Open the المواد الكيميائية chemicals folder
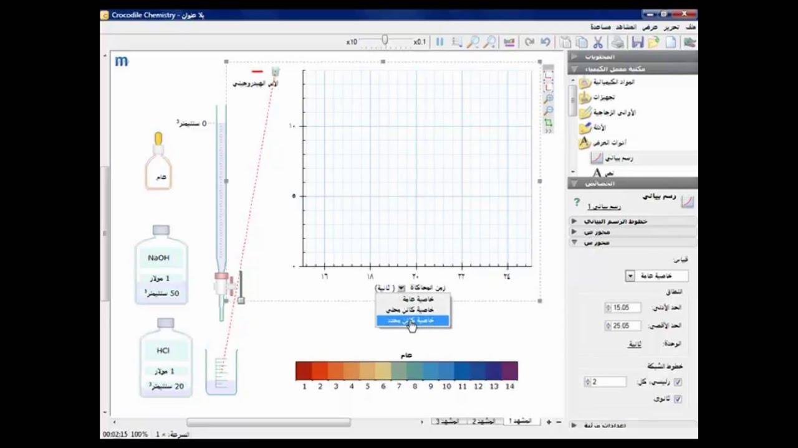This screenshot has width=798, height=448. point(607,82)
